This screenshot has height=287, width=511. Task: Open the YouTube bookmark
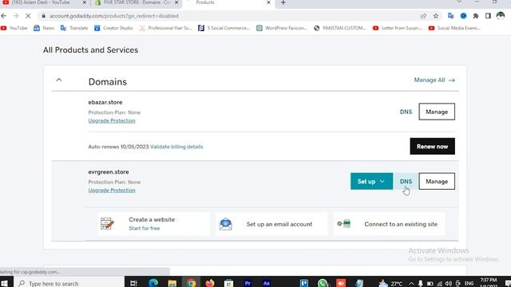[14, 28]
